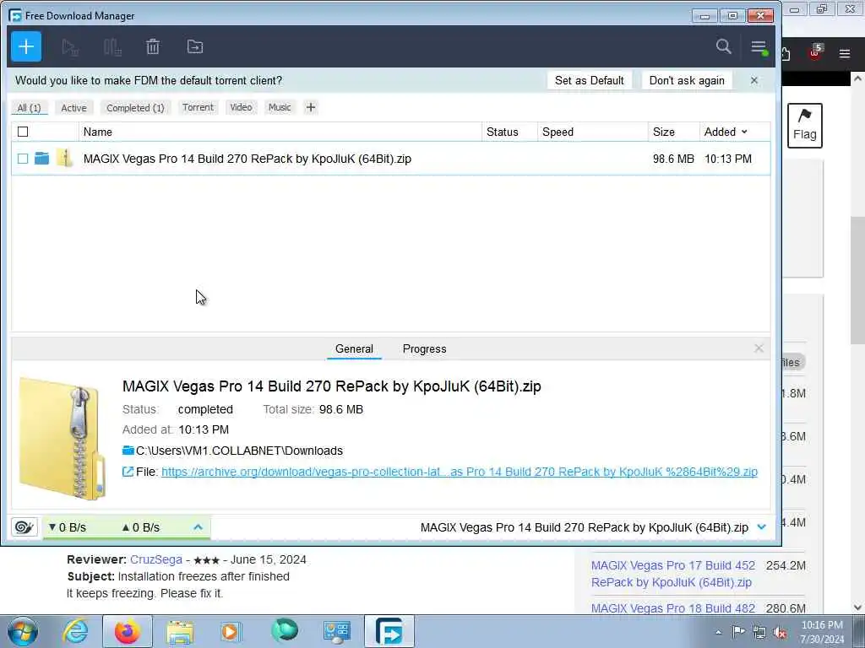Click the Start download toolbar icon

tap(70, 47)
